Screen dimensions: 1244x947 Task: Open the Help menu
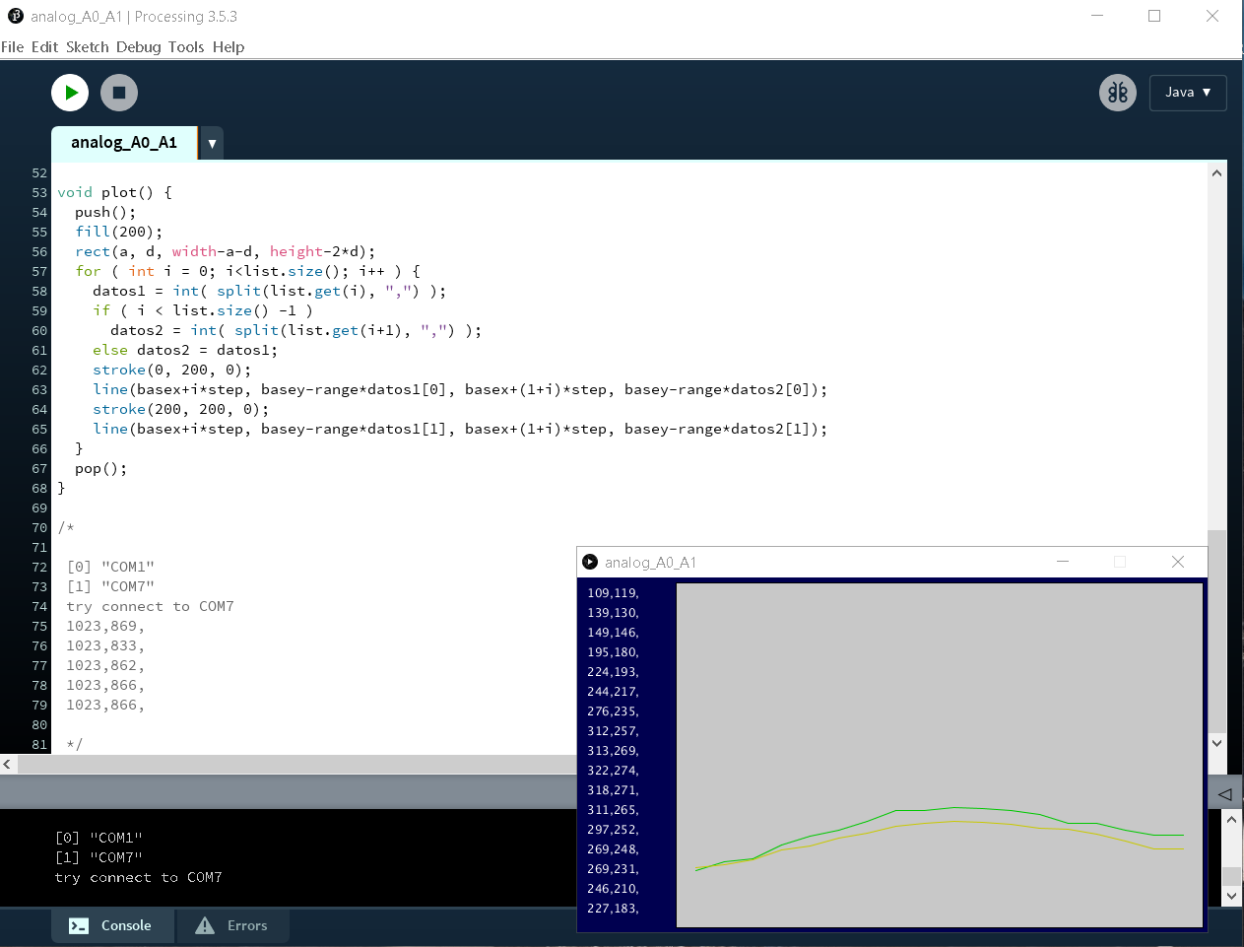click(229, 47)
